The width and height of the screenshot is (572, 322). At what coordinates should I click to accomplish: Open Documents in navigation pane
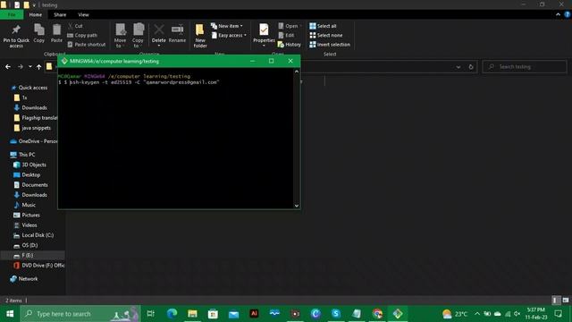click(x=30, y=185)
